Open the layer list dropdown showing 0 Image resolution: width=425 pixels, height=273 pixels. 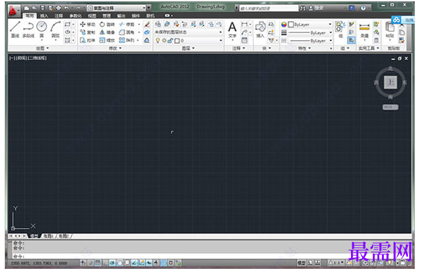(x=189, y=40)
